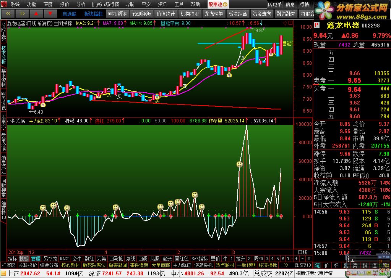
Task: Click the money bag marker near 6.48 low
Action: [x=43, y=105]
